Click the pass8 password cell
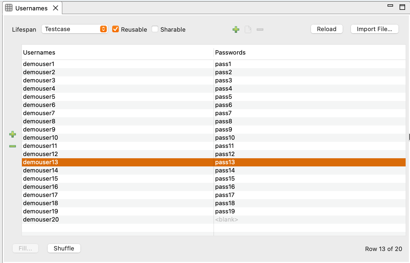This screenshot has height=263, width=410. coord(310,121)
